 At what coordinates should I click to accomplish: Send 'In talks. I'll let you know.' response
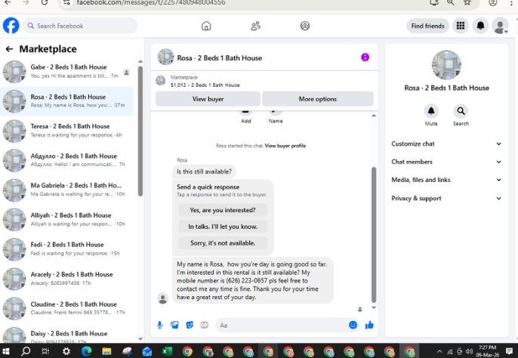223,227
